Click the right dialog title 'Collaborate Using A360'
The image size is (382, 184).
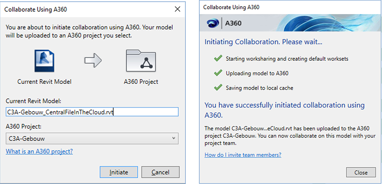pyautogui.click(x=231, y=7)
